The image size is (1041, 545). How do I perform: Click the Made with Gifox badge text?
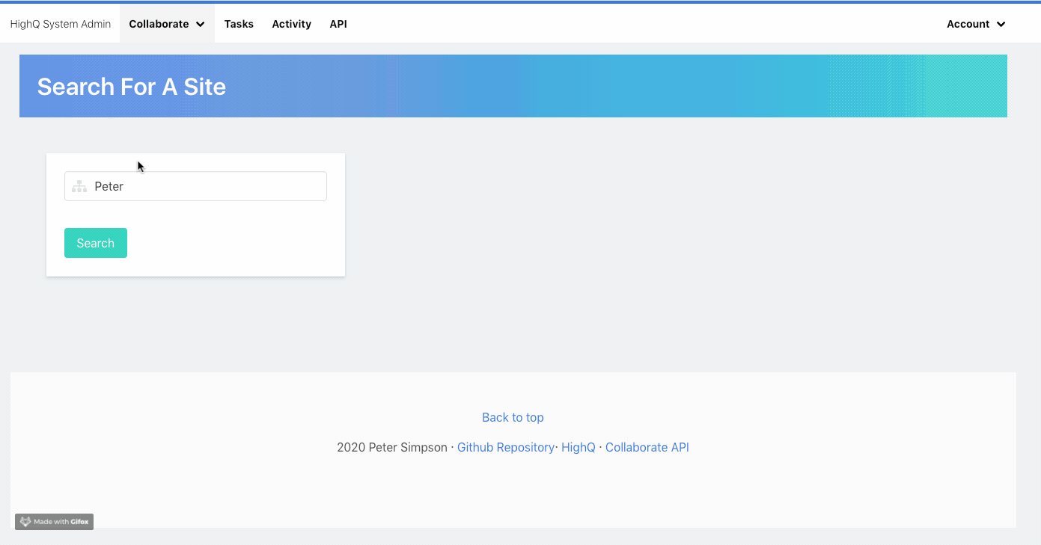(x=61, y=522)
